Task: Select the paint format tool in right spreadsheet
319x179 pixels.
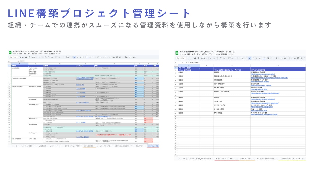Action: click(198, 58)
